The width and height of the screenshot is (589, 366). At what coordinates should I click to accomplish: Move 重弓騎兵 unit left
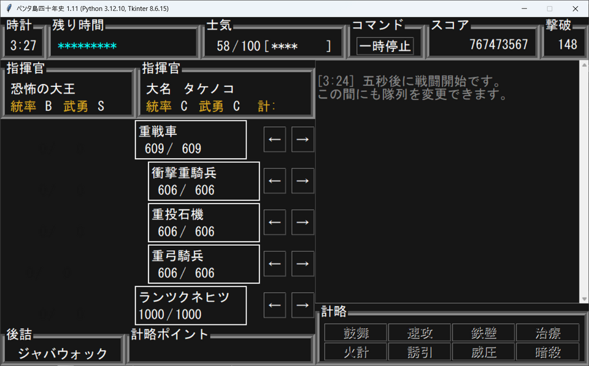pyautogui.click(x=275, y=264)
